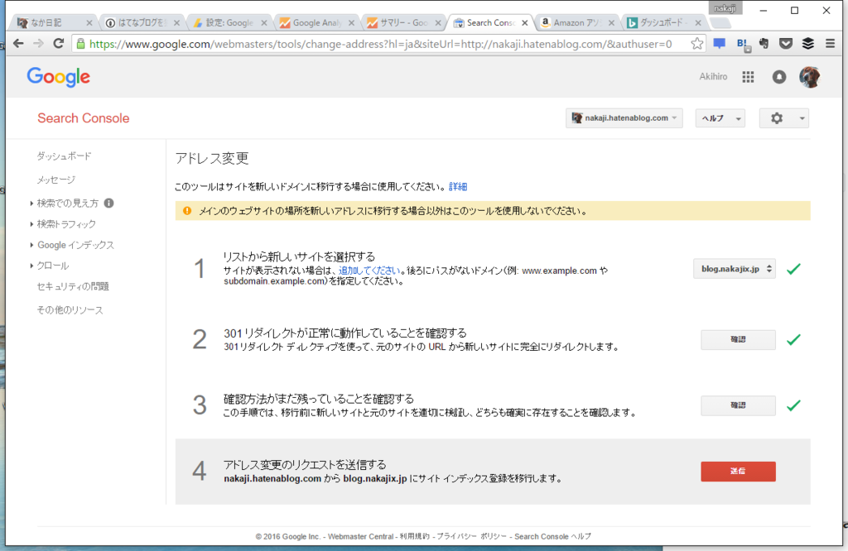This screenshot has width=848, height=551.
Task: Click the Webmaster Central footer link
Action: 361,536
